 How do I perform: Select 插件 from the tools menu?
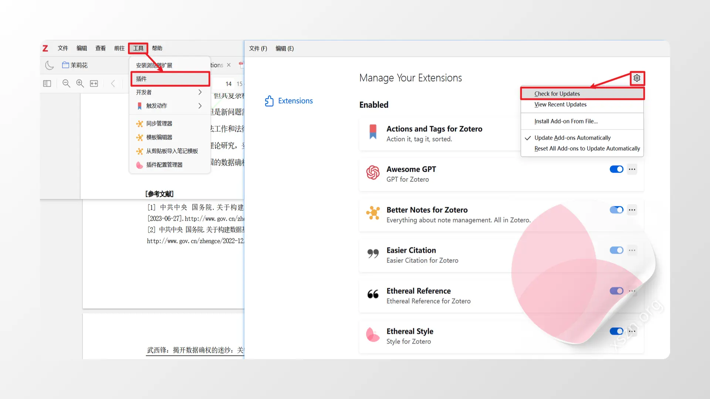coord(170,79)
